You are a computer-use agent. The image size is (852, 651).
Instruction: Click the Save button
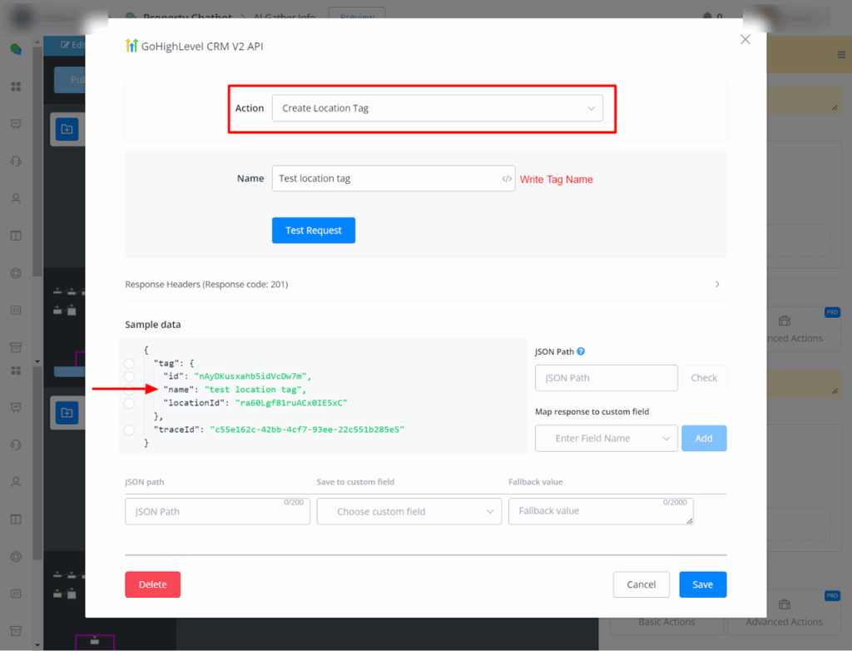[x=702, y=584]
